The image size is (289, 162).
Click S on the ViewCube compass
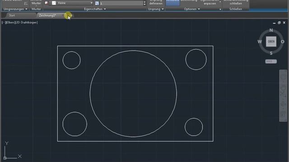click(271, 53)
